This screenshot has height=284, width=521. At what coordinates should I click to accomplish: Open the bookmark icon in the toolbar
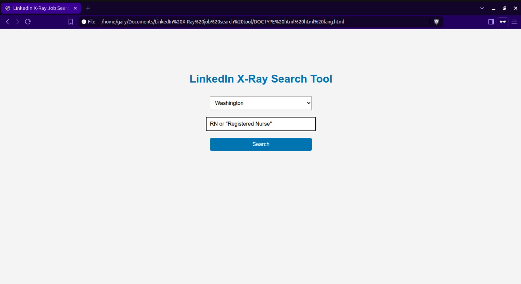click(70, 22)
